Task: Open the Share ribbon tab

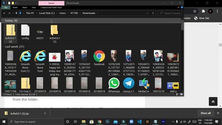Action: click(x=25, y=8)
